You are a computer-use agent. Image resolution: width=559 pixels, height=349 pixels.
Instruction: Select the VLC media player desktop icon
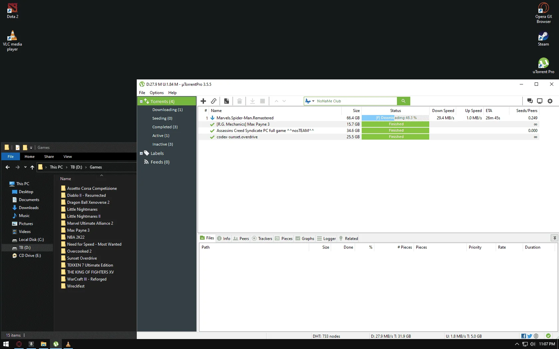[12, 41]
